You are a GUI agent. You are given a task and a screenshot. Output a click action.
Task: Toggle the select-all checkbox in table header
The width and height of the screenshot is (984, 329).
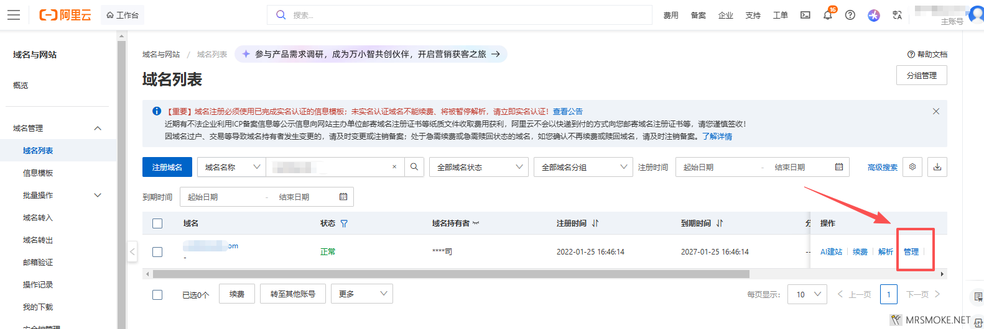[157, 223]
